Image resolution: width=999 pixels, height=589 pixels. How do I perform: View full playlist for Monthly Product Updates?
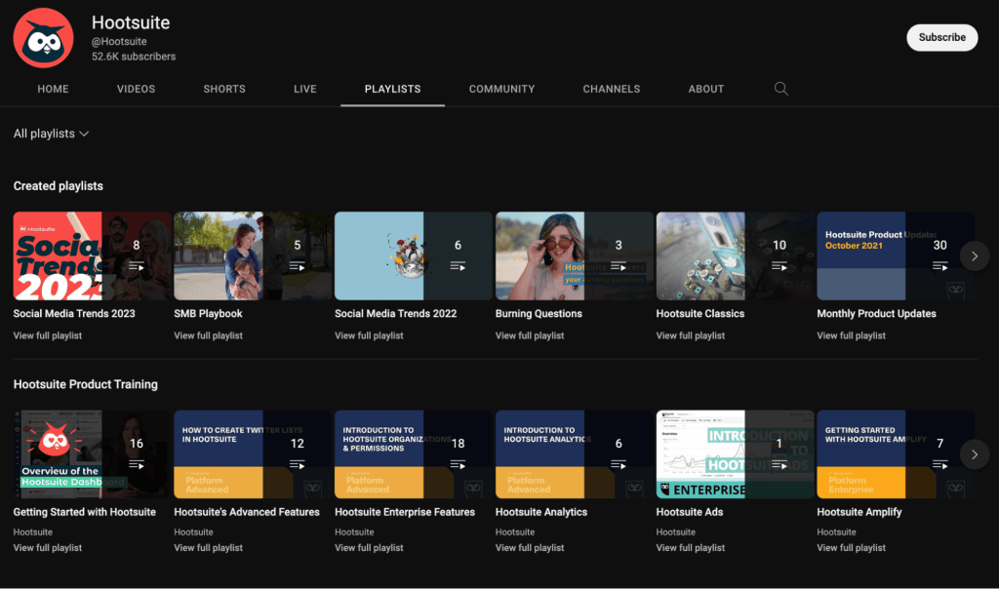pyautogui.click(x=851, y=335)
